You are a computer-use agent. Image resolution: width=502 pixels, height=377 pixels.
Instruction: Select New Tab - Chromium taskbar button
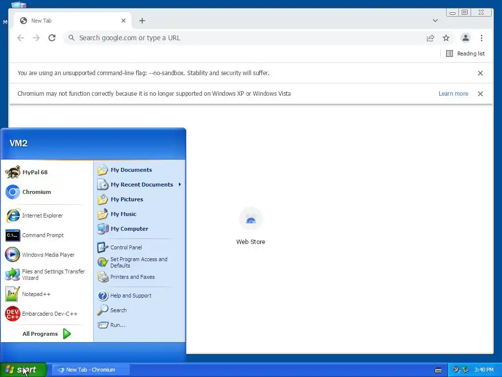click(91, 370)
